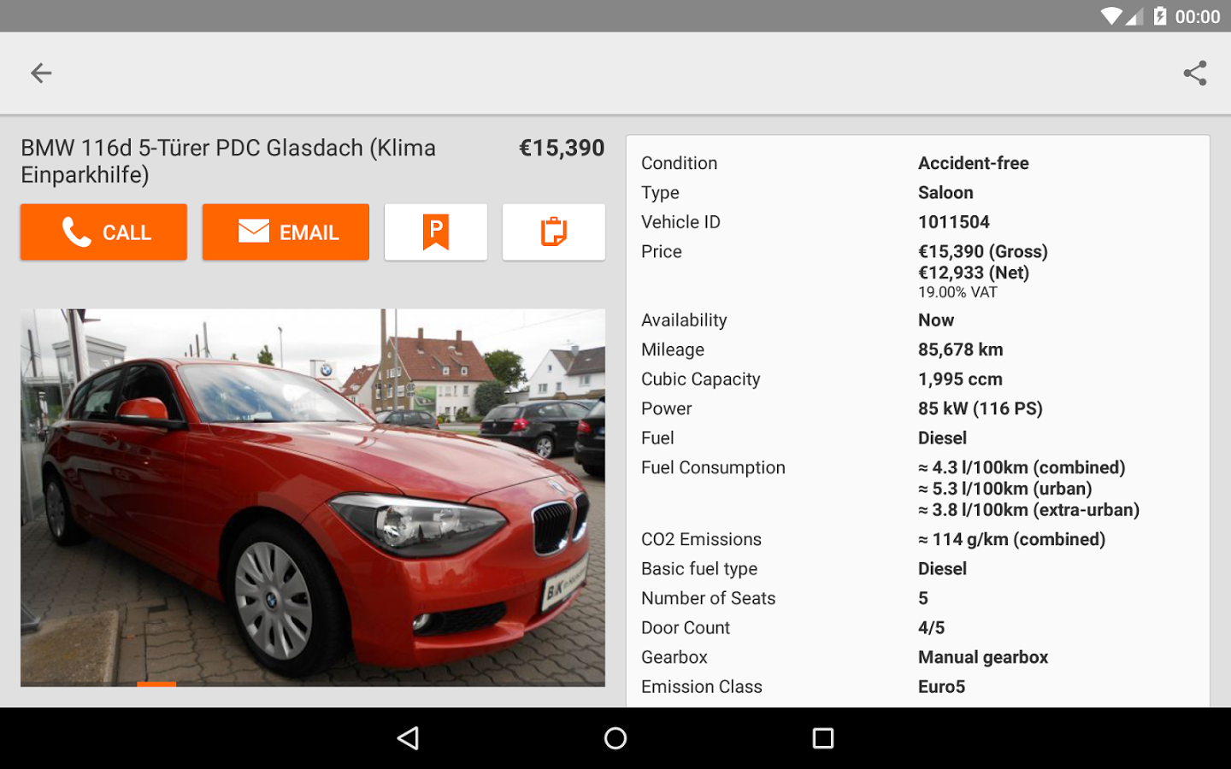Call the seller with CALL button

pyautogui.click(x=103, y=232)
